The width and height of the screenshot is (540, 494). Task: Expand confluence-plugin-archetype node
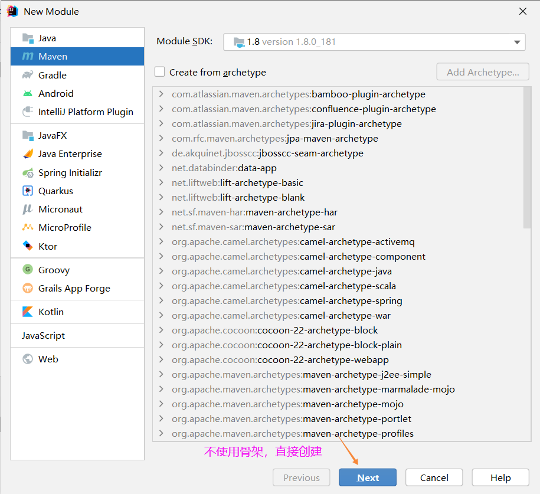coord(161,109)
